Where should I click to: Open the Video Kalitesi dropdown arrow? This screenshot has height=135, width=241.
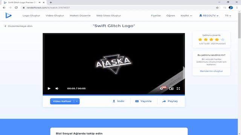[77, 101]
